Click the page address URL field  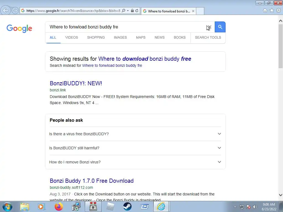coord(73,11)
